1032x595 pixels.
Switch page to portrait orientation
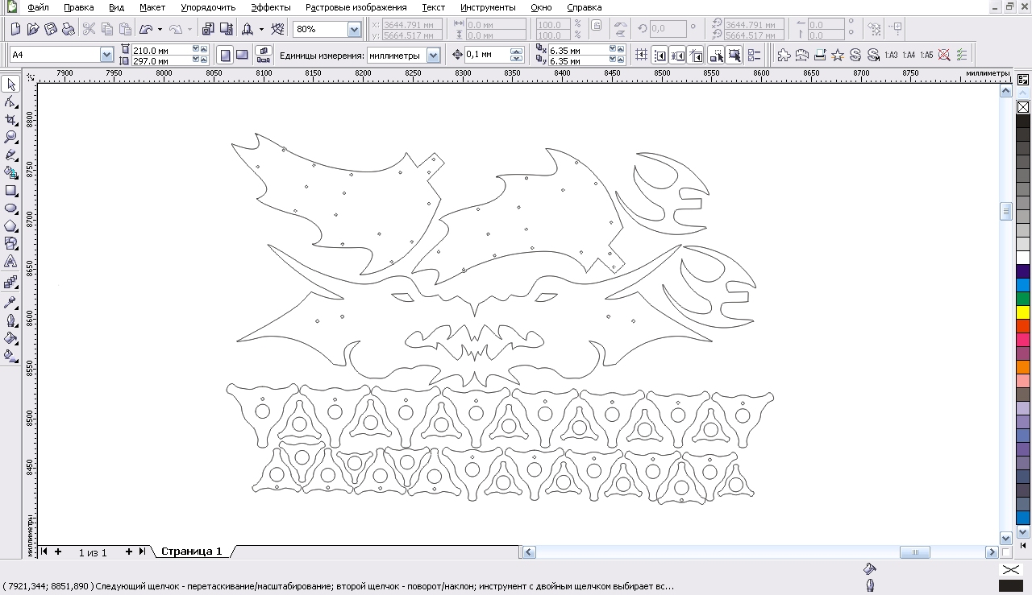pyautogui.click(x=225, y=55)
